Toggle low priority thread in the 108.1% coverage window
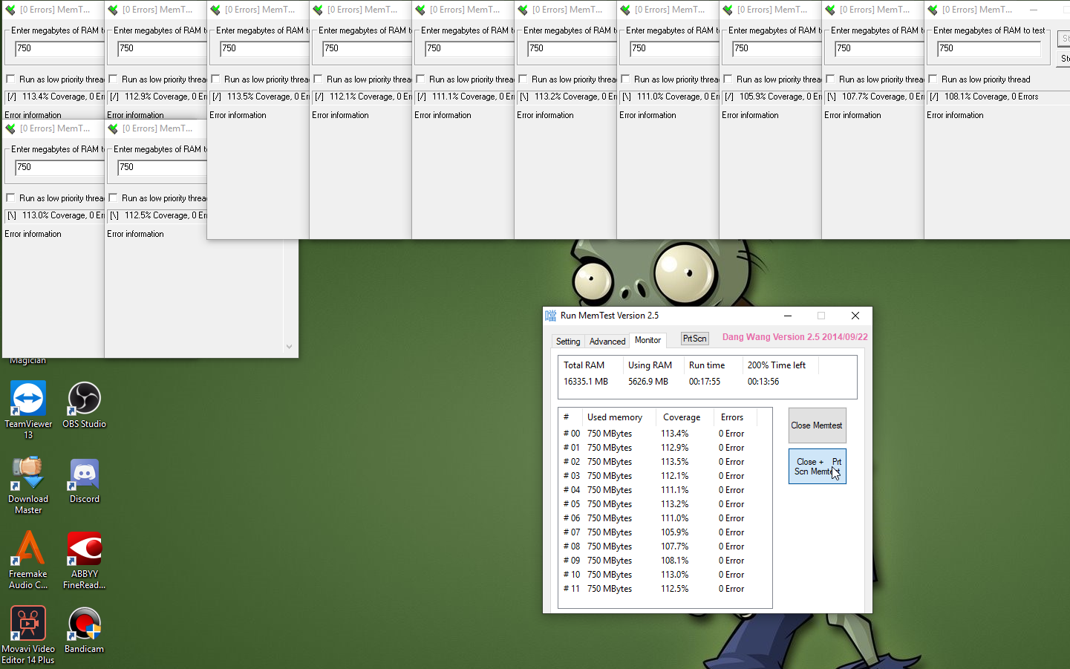Screen dimensions: 1070x669 (933, 79)
